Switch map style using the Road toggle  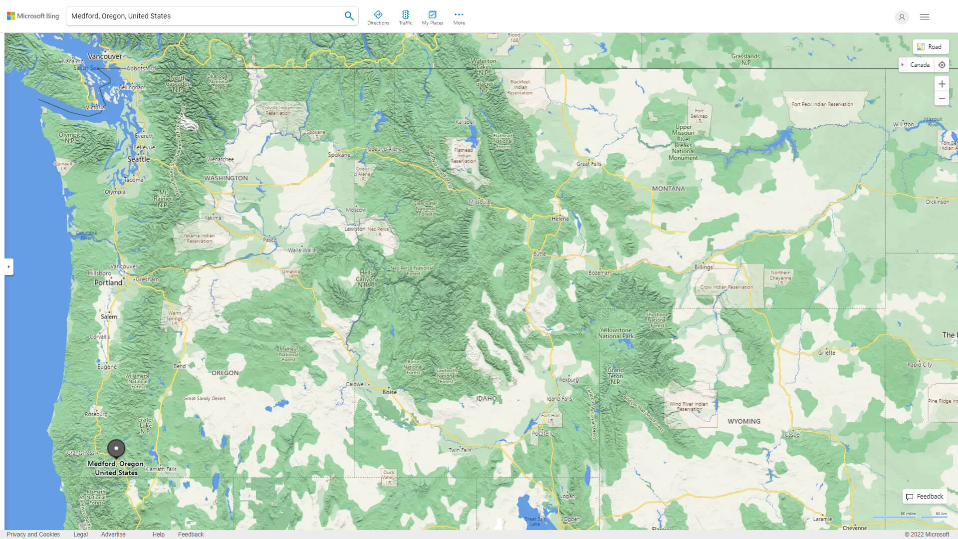click(x=930, y=46)
